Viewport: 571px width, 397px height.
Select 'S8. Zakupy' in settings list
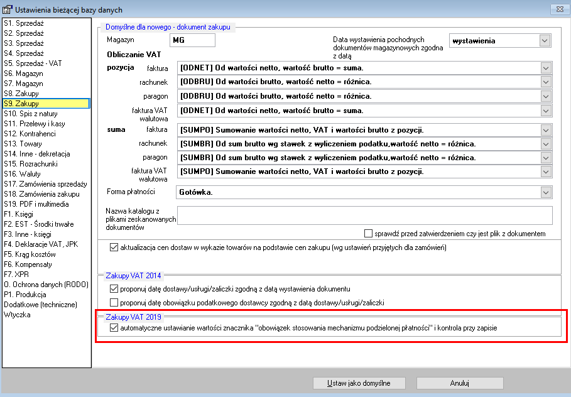point(21,94)
